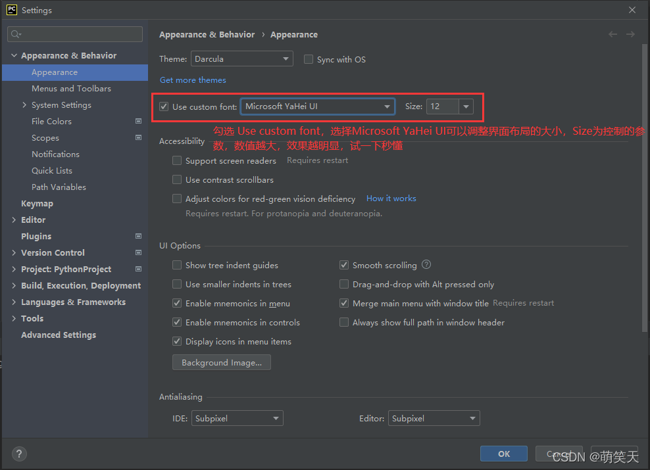Enable Show tree indent guides
The image size is (650, 470).
coord(177,265)
